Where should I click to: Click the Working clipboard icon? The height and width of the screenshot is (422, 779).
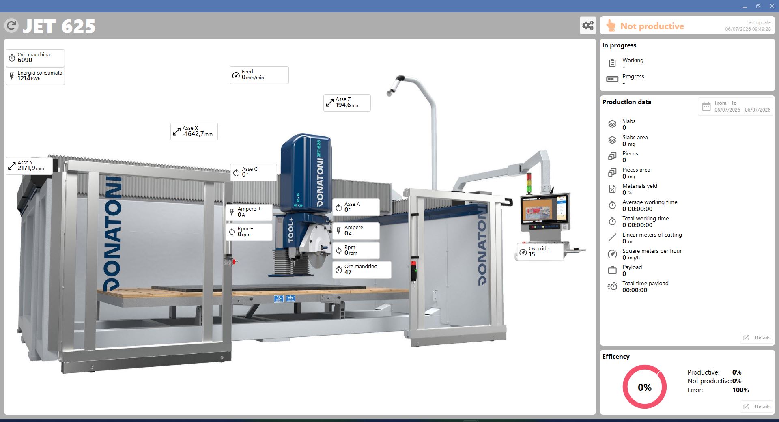(612, 63)
